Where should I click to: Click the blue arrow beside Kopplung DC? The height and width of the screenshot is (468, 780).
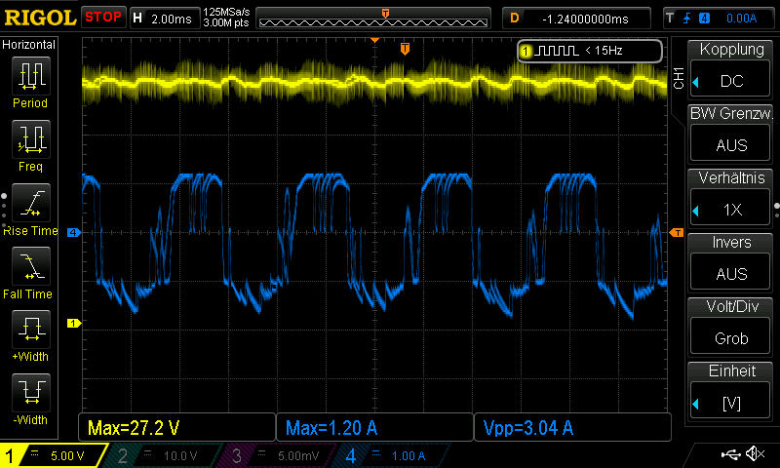point(696,82)
